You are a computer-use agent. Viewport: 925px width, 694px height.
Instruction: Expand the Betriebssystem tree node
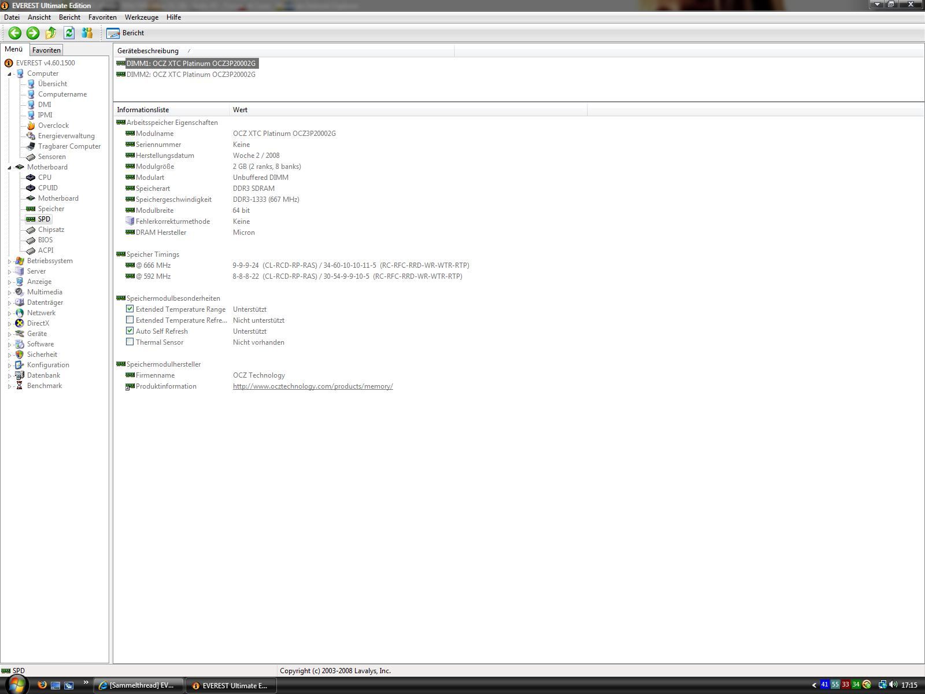[10, 261]
